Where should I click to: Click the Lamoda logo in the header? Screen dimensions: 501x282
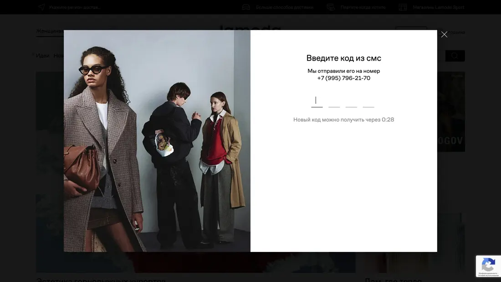click(250, 27)
